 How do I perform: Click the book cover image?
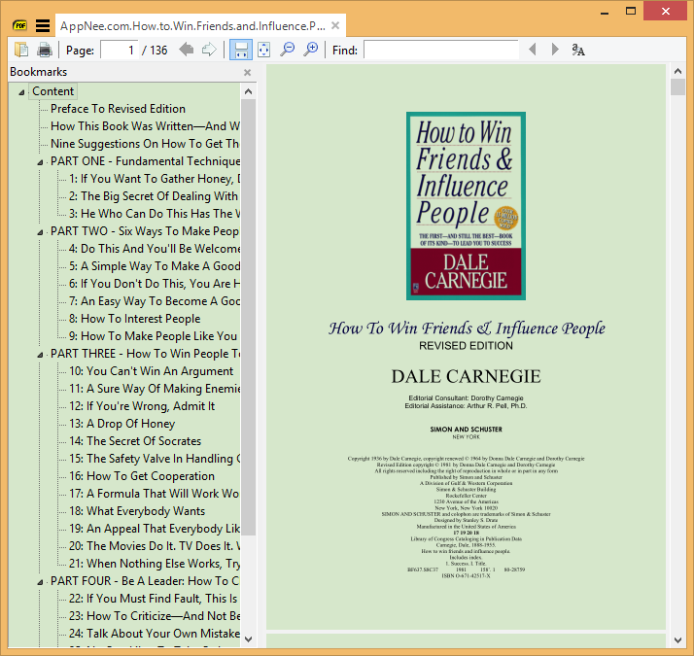[466, 206]
